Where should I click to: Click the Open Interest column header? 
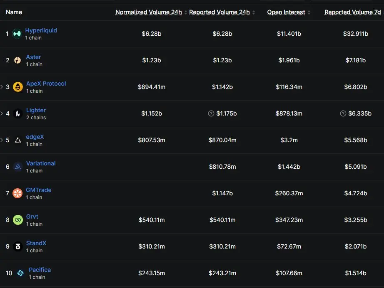pyautogui.click(x=286, y=12)
